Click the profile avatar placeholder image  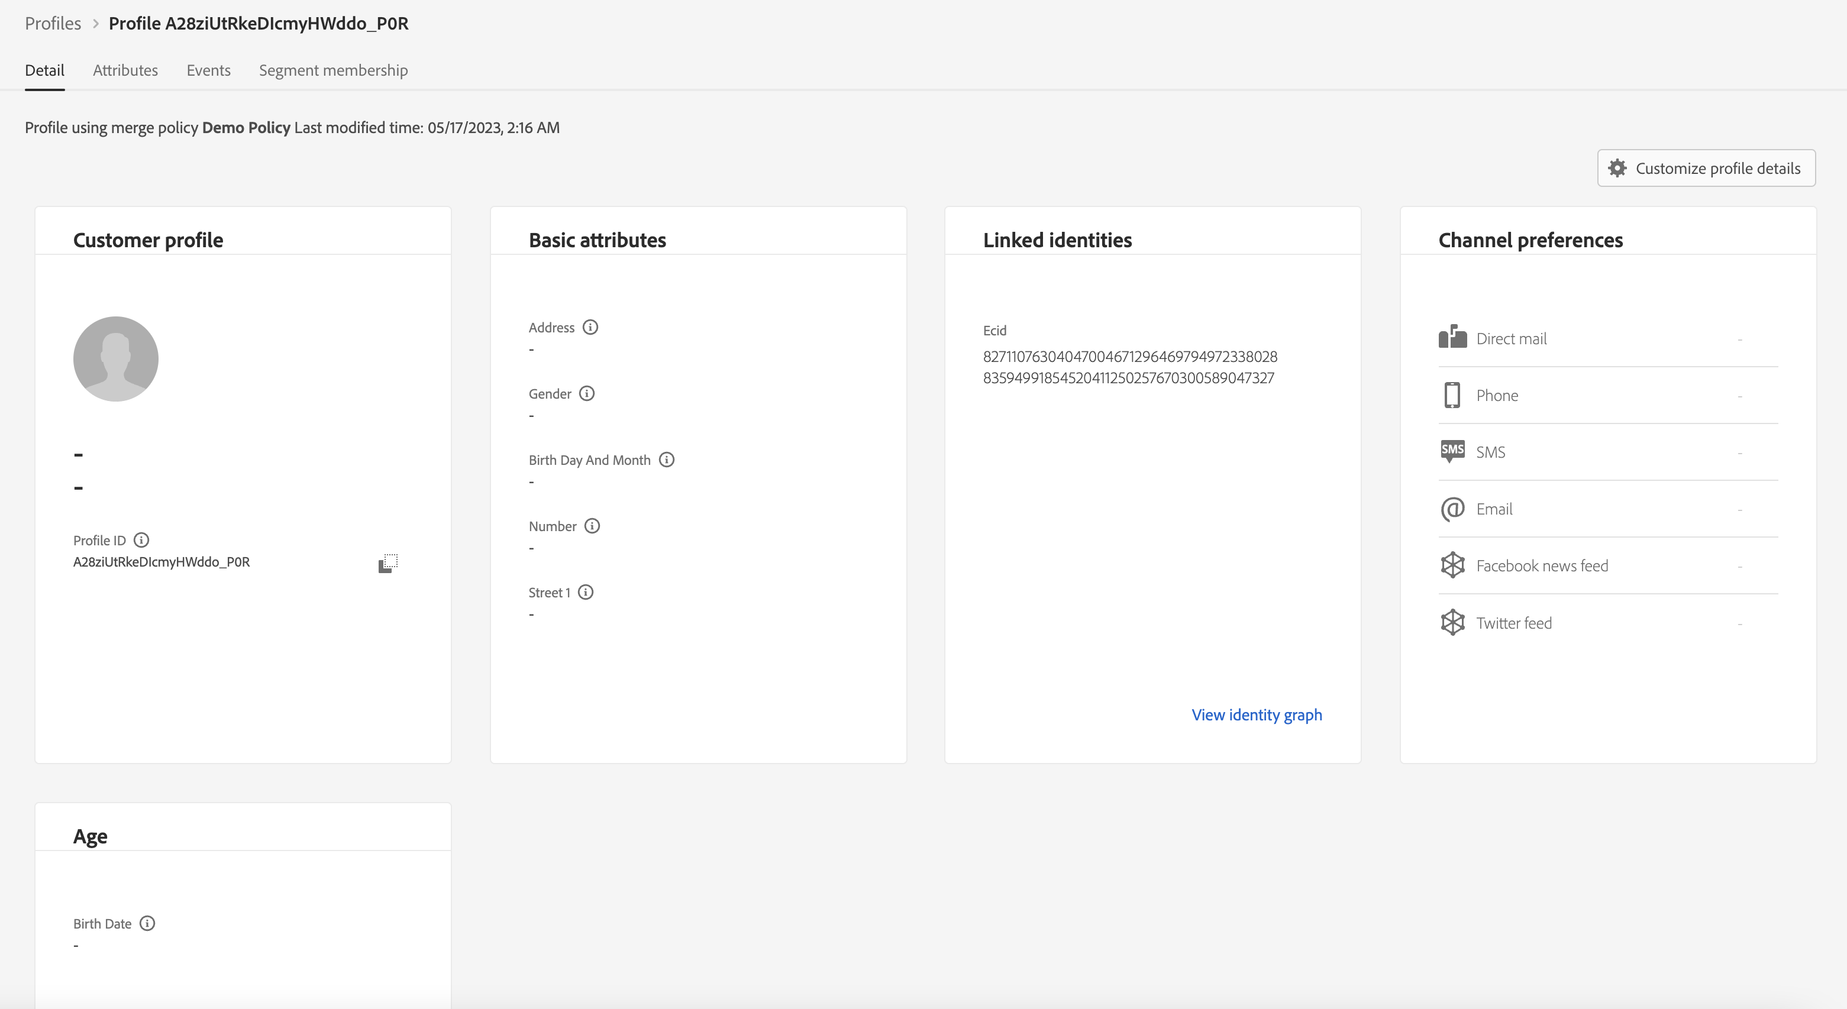116,359
